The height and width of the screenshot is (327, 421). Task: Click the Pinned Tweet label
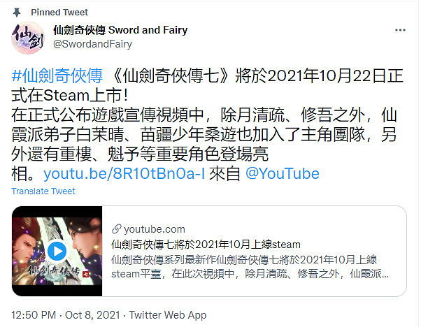click(x=59, y=13)
